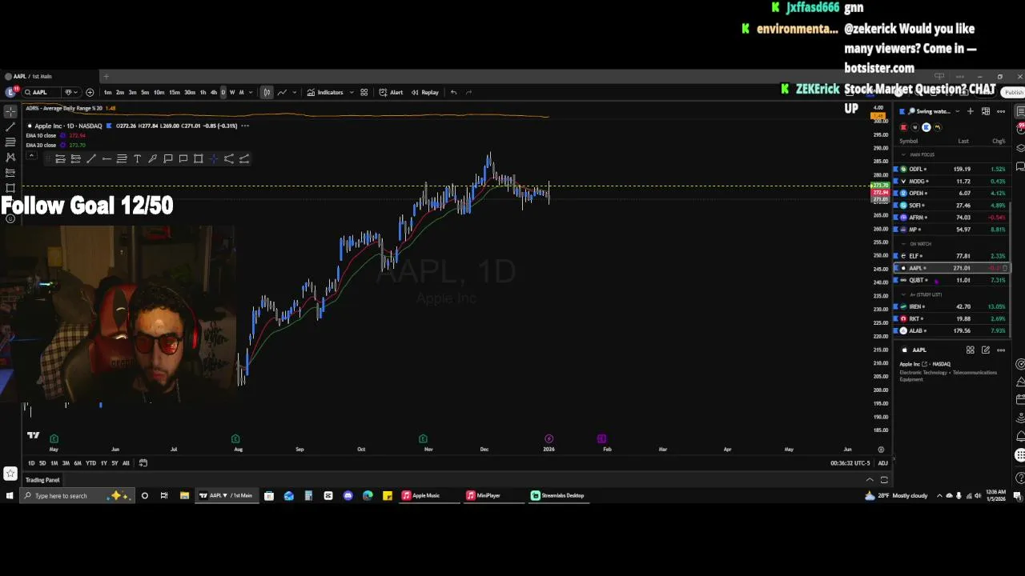Image resolution: width=1025 pixels, height=576 pixels.
Task: Select the YTD date range
Action: pyautogui.click(x=90, y=463)
